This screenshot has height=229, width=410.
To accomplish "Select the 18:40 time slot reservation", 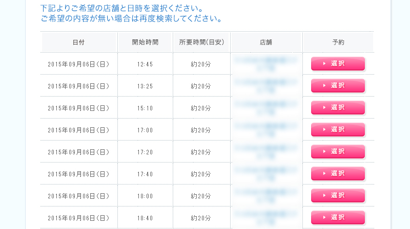I will pyautogui.click(x=338, y=217).
